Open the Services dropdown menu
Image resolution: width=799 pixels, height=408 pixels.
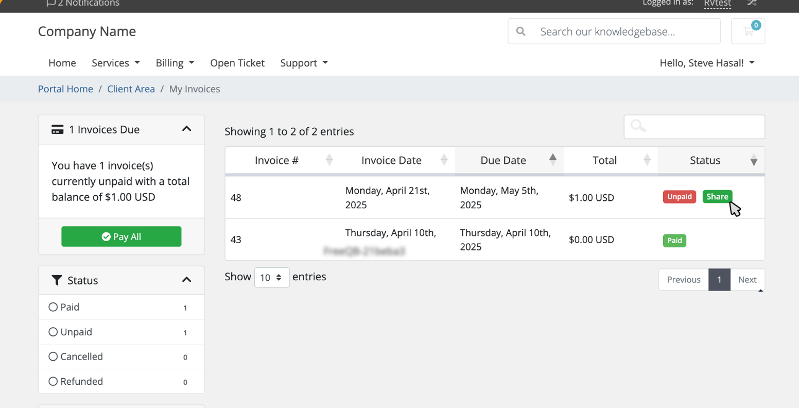[x=115, y=63]
